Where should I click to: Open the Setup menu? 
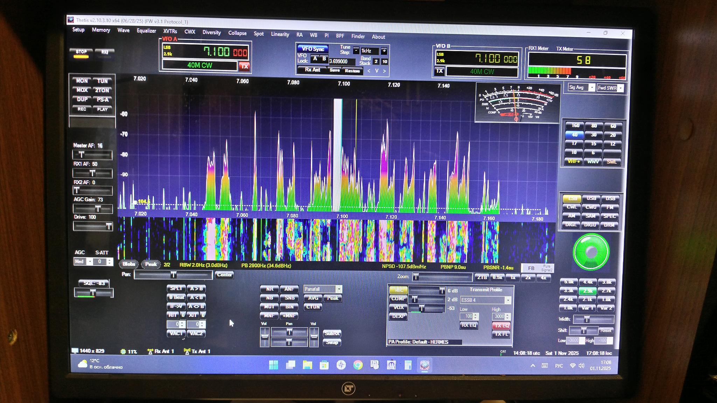tap(78, 30)
